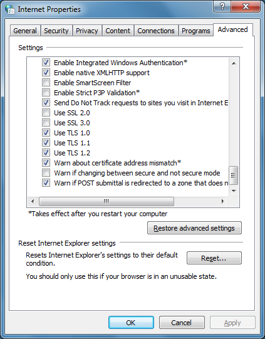Go to the Connections tab
265x339 pixels.
(156, 31)
